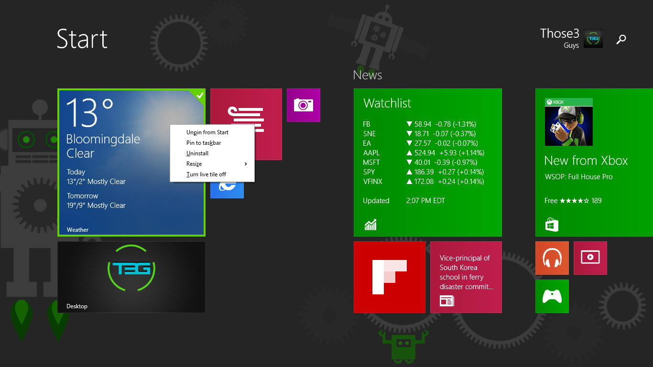
Task: Open the Xbox Games controller tile
Action: click(x=552, y=296)
